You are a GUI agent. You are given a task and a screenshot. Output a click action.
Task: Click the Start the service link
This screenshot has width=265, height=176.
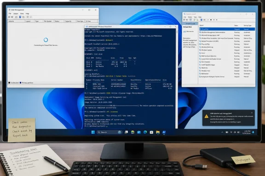coord(188,32)
